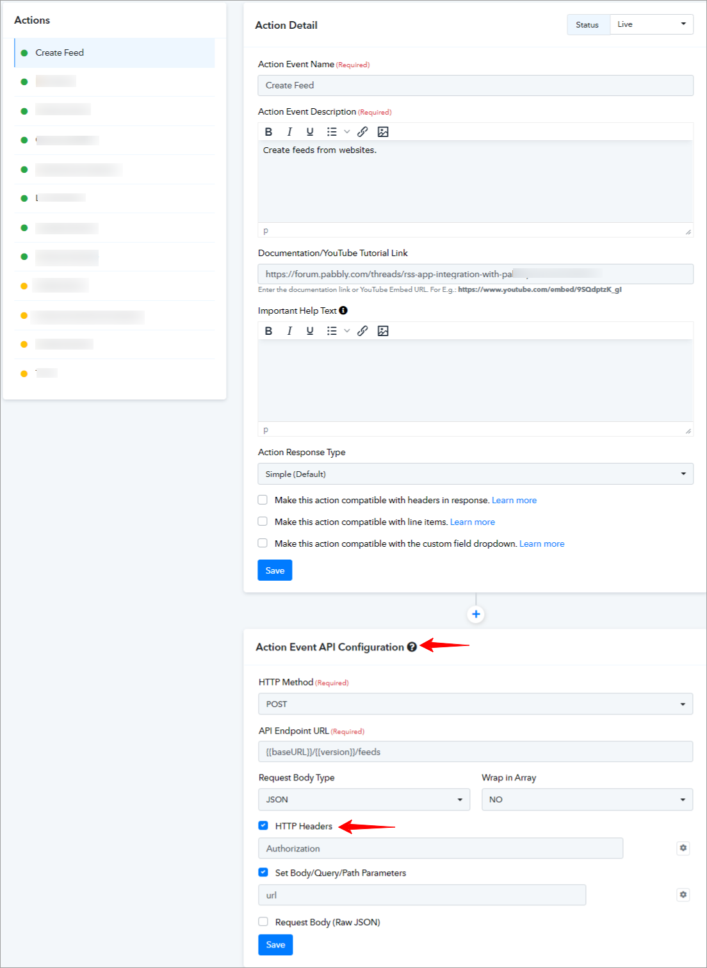Open gear settings for Authorization header
Image resolution: width=707 pixels, height=968 pixels.
683,848
